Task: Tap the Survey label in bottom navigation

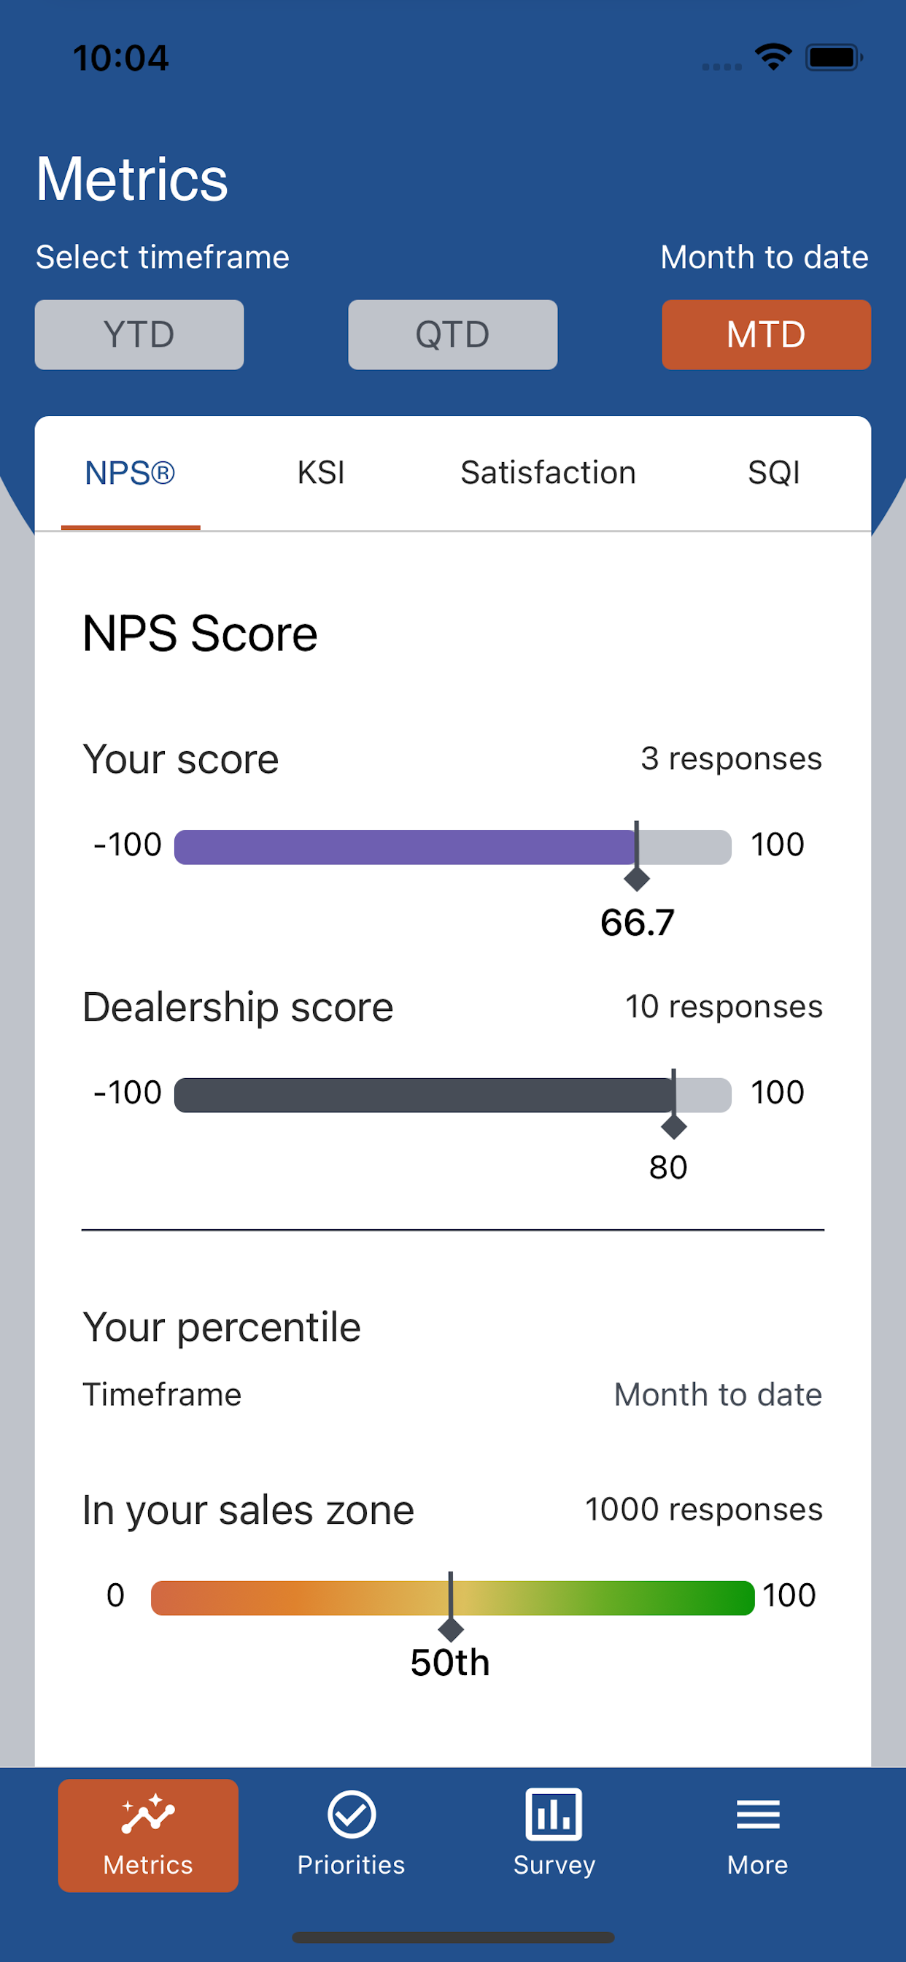Action: click(554, 1864)
